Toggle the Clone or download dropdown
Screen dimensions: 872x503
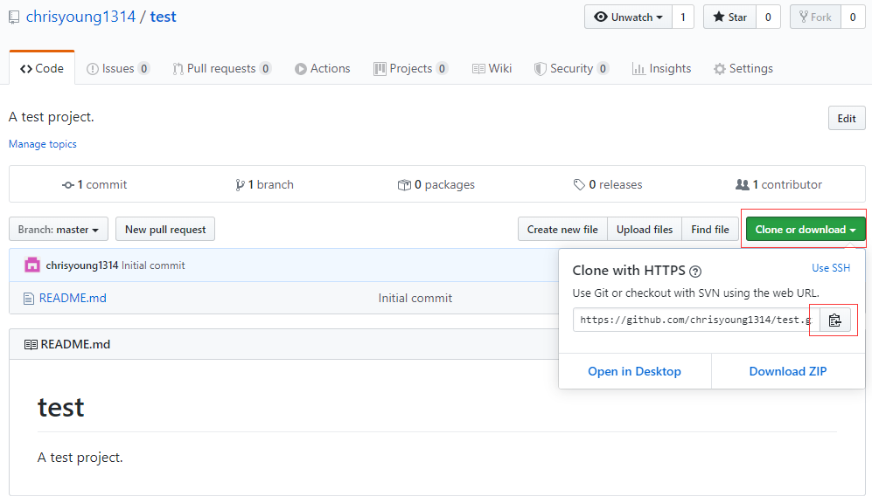tap(806, 230)
